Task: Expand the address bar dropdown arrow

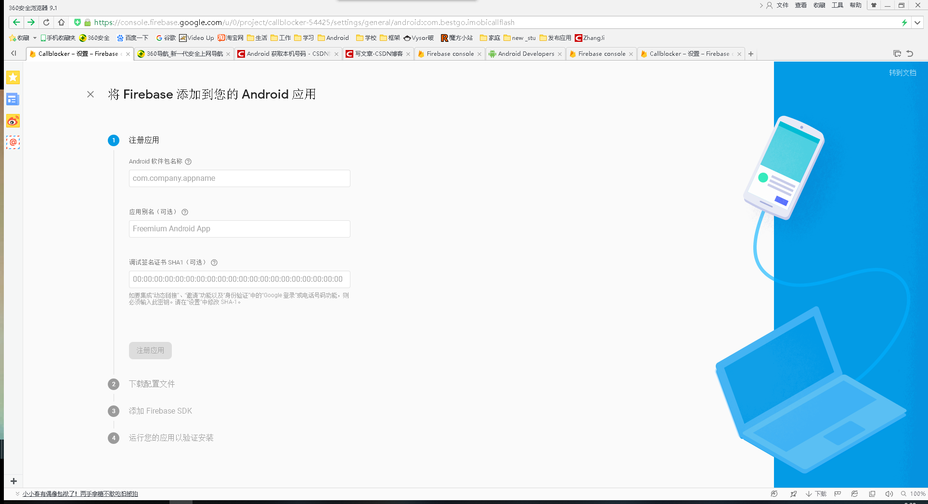Action: pyautogui.click(x=917, y=23)
